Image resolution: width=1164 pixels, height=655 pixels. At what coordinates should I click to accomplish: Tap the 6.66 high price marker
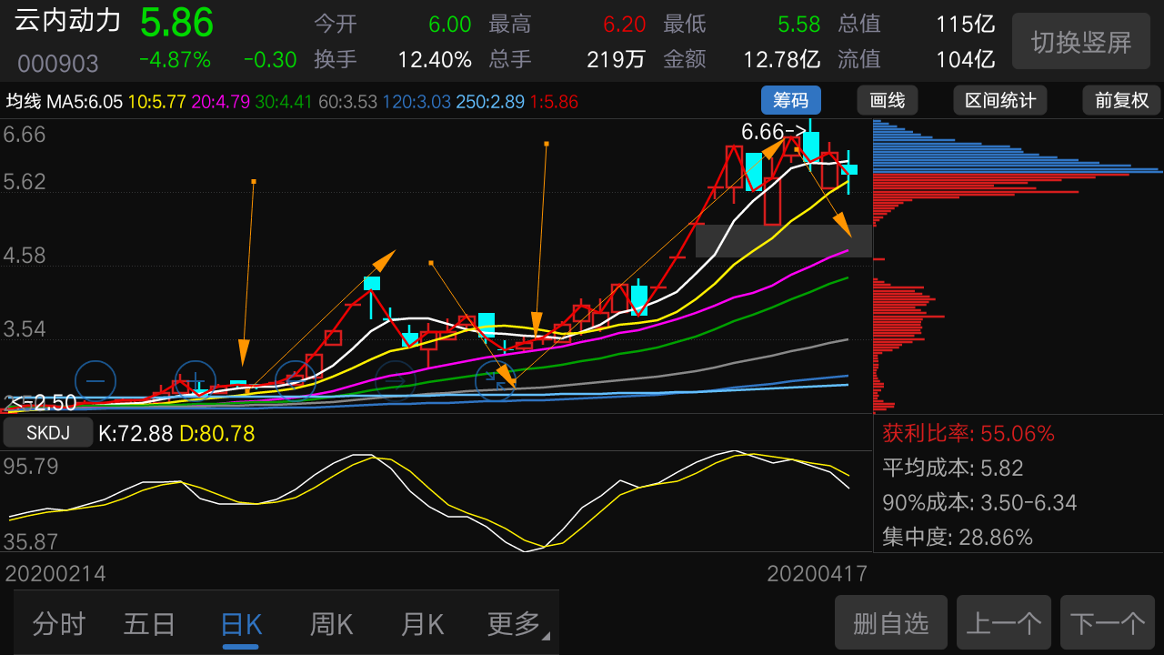(x=774, y=131)
